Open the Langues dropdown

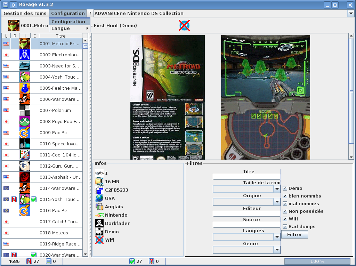pyautogui.click(x=277, y=237)
